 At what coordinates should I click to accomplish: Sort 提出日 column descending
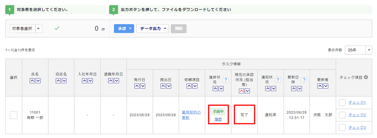coord(169,86)
